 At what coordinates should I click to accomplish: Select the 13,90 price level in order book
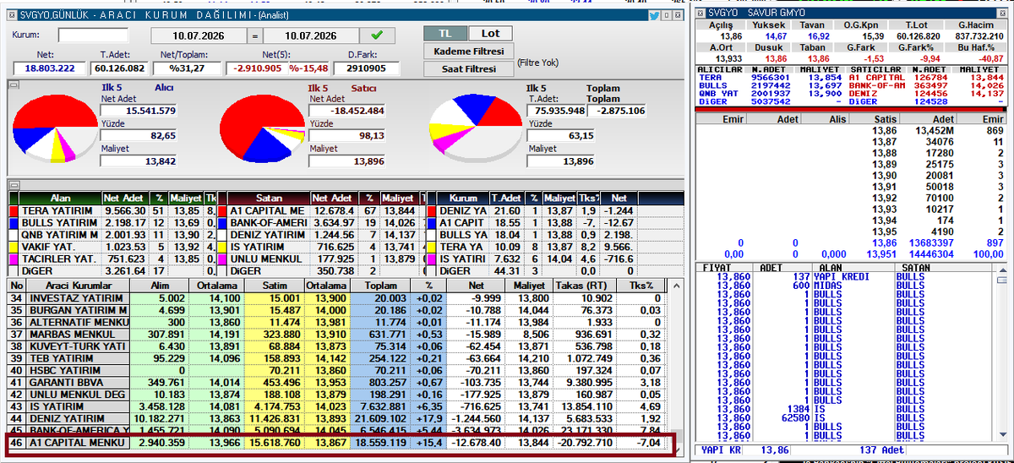[851, 175]
